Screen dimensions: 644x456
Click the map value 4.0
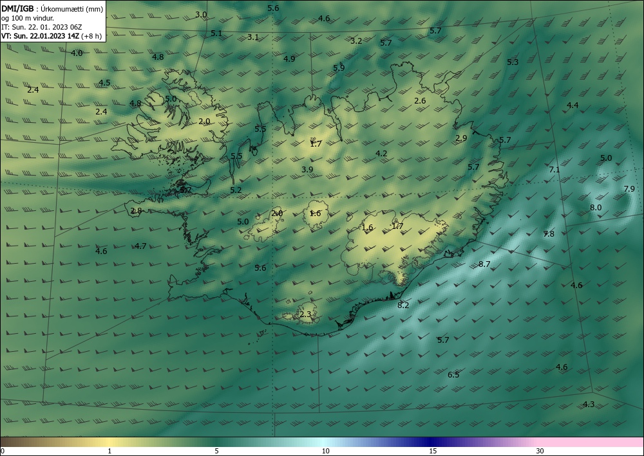pos(77,53)
